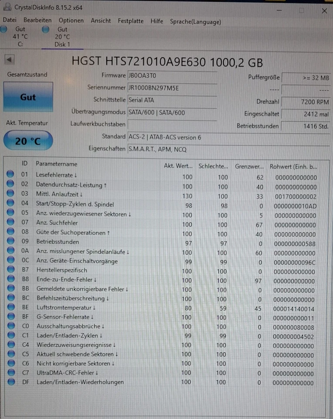This screenshot has height=419, width=333.
Task: Click the status dot for Mittl. Anlaufzeit
Action: [x=10, y=193]
